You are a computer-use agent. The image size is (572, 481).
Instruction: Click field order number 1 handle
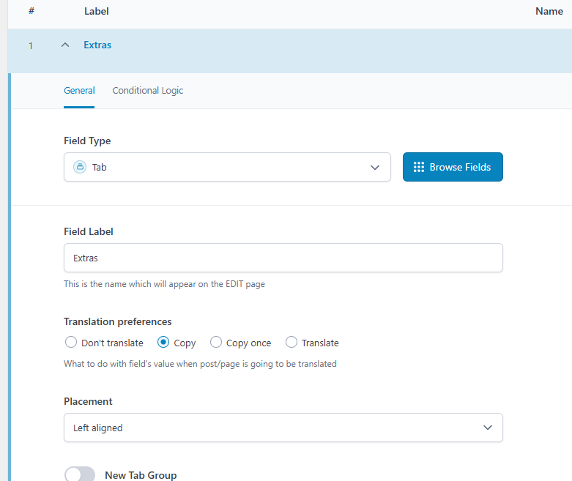(x=31, y=45)
